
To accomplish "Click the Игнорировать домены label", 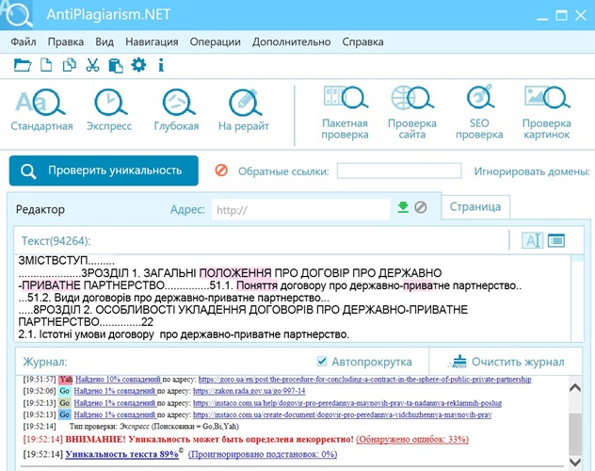I will (532, 171).
